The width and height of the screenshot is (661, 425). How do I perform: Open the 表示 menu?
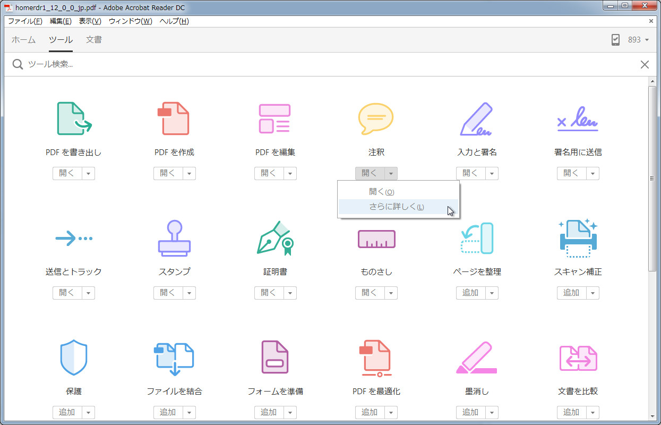[90, 21]
